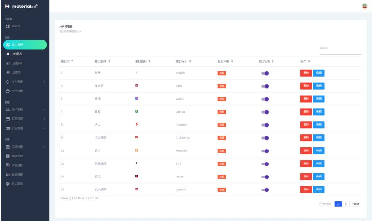The image size is (375, 221).
Task: Click the user avatar in top-right corner
Action: [364, 6]
